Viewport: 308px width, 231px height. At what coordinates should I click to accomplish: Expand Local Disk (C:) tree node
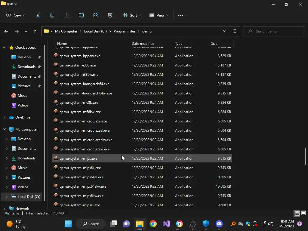pos(7,197)
